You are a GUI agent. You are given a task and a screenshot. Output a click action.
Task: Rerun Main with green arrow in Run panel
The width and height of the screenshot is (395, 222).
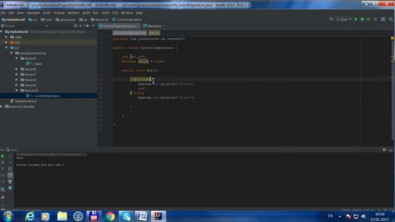coord(2,156)
